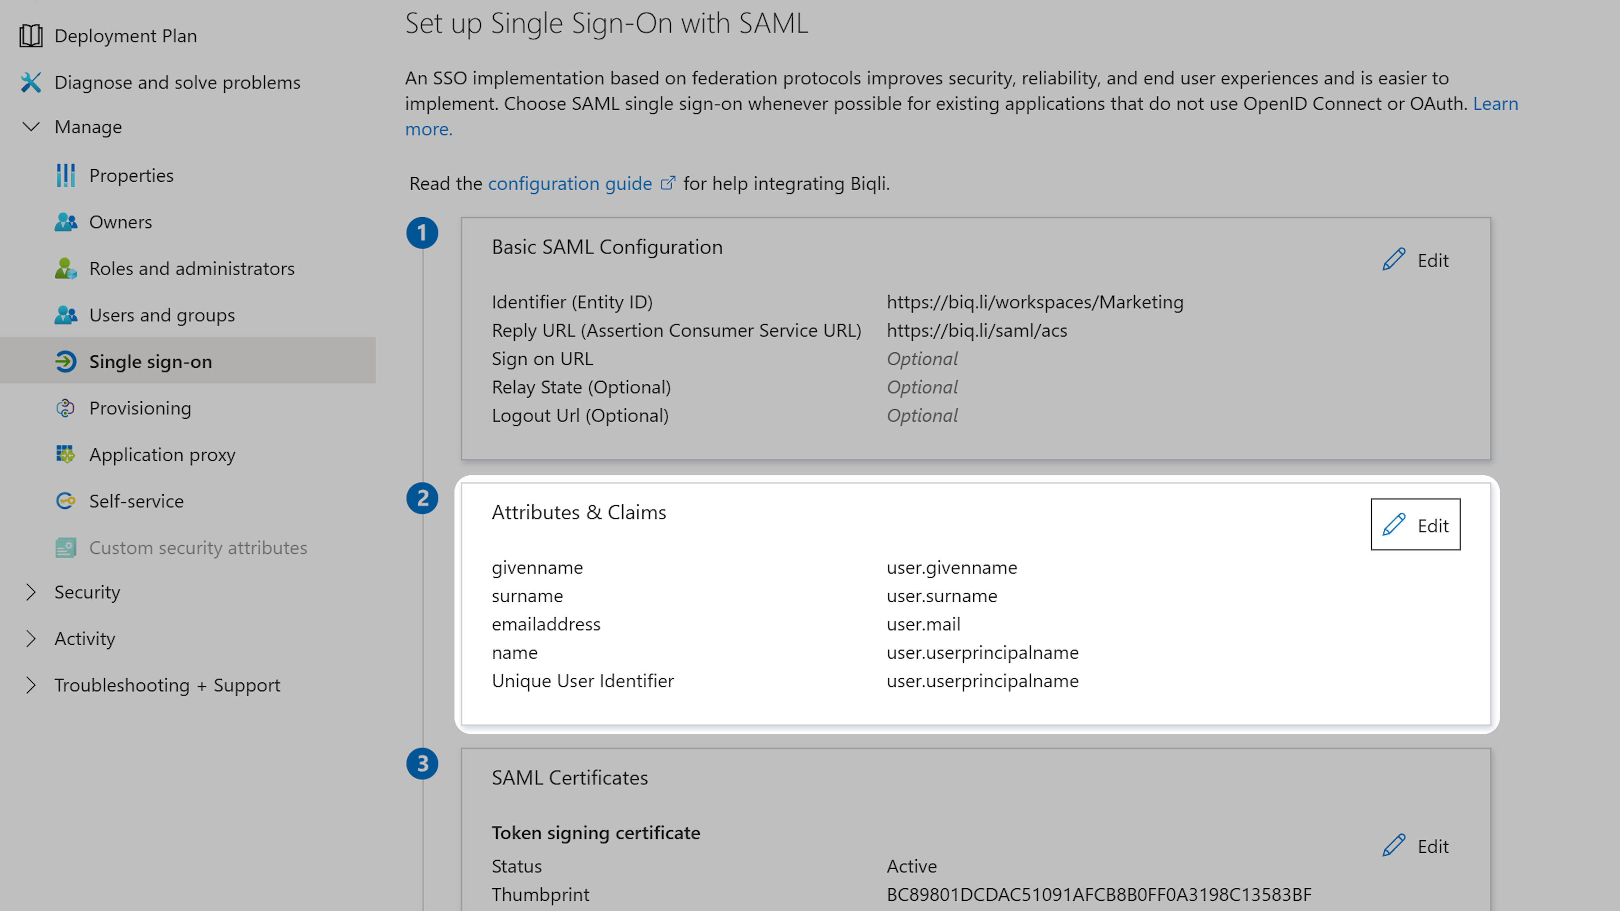Click the Properties bars icon
Viewport: 1620px width, 911px height.
(65, 175)
